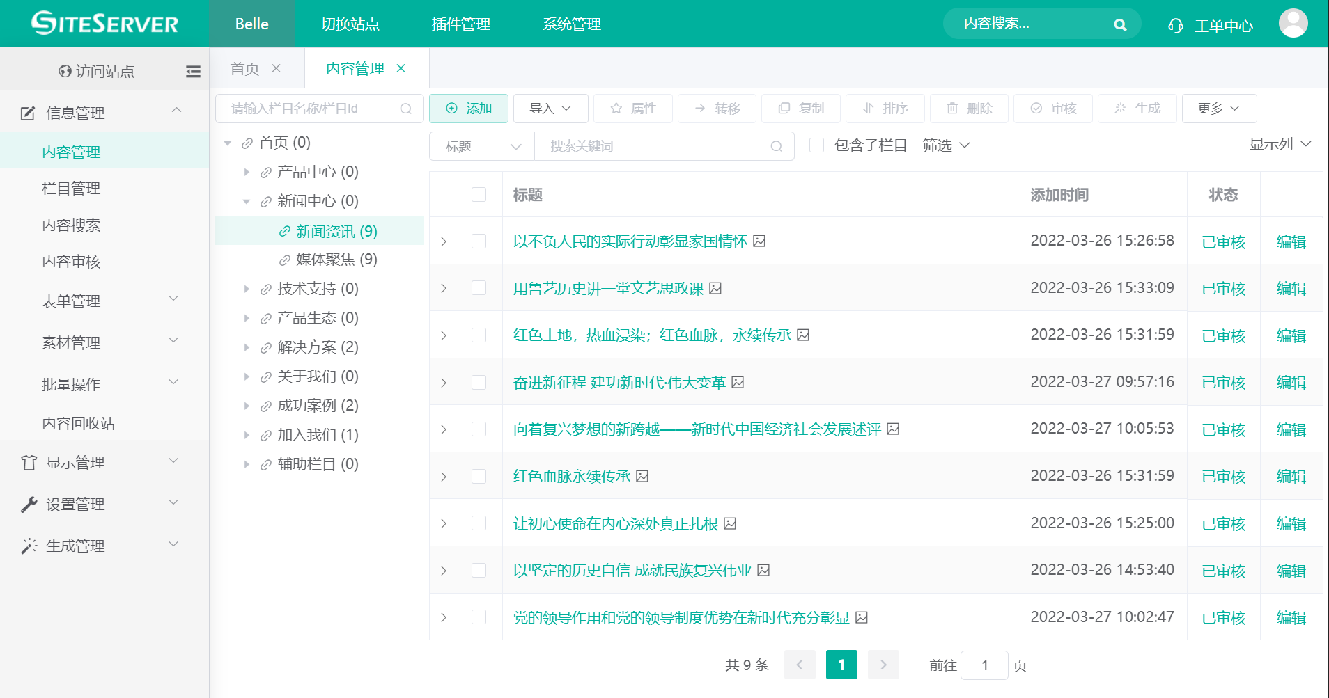Click the 生成 generate icon

(1120, 109)
